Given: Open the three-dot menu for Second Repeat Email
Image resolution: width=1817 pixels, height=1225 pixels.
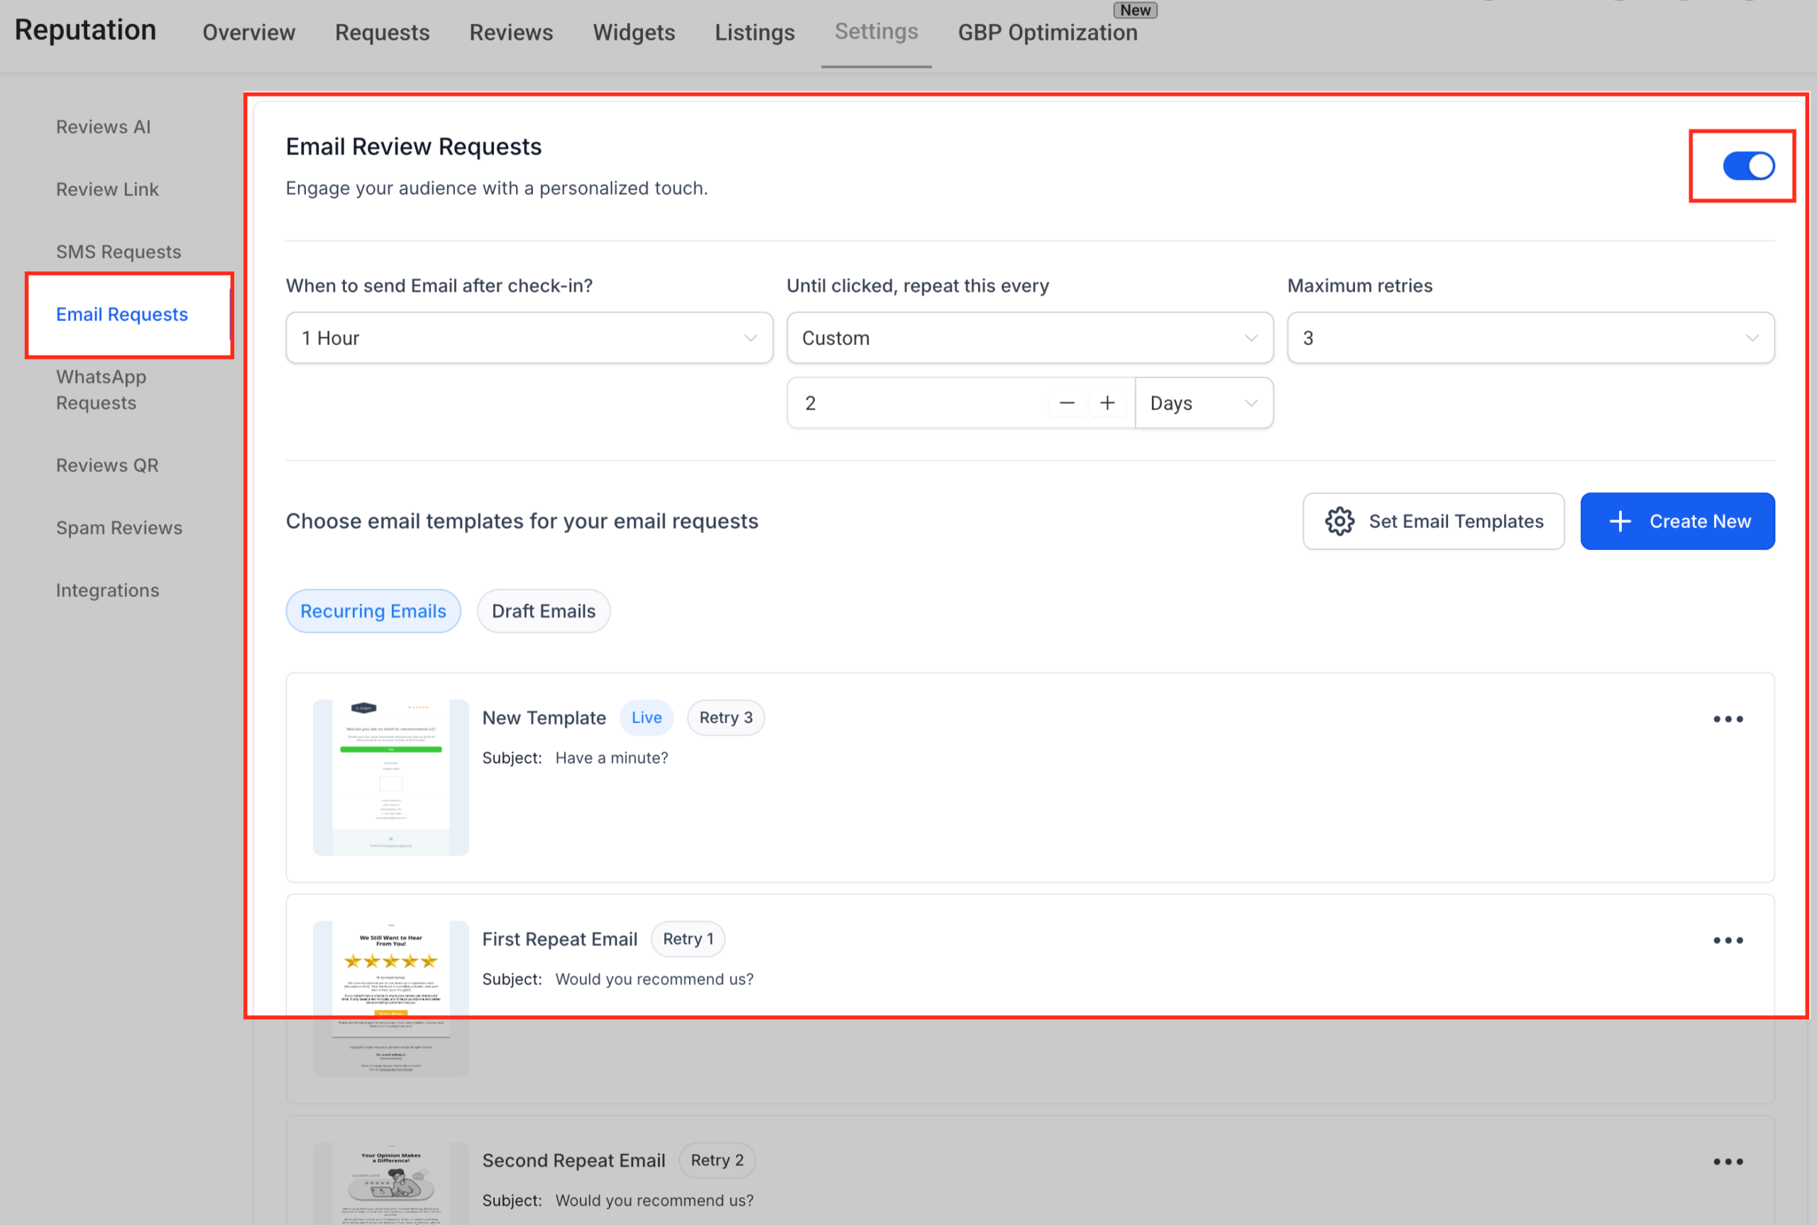Looking at the screenshot, I should pyautogui.click(x=1728, y=1161).
